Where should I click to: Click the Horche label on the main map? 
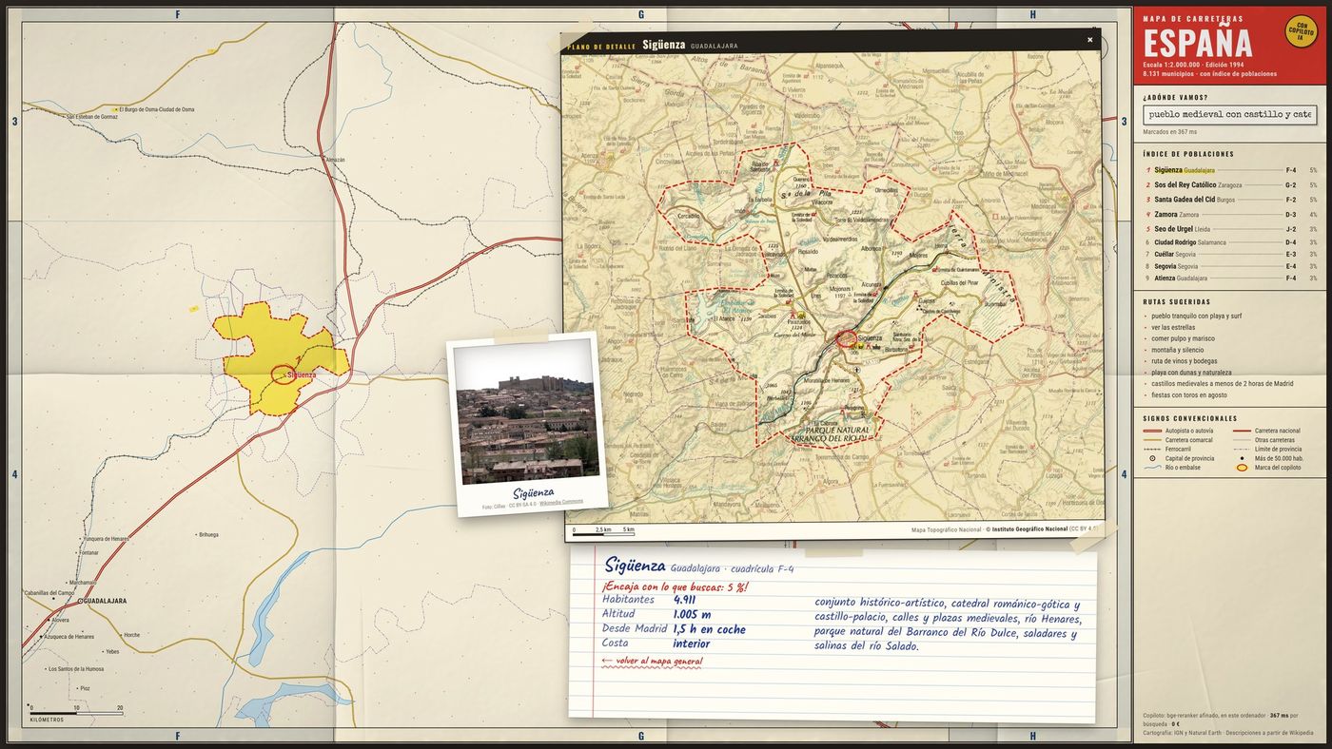[x=131, y=635]
